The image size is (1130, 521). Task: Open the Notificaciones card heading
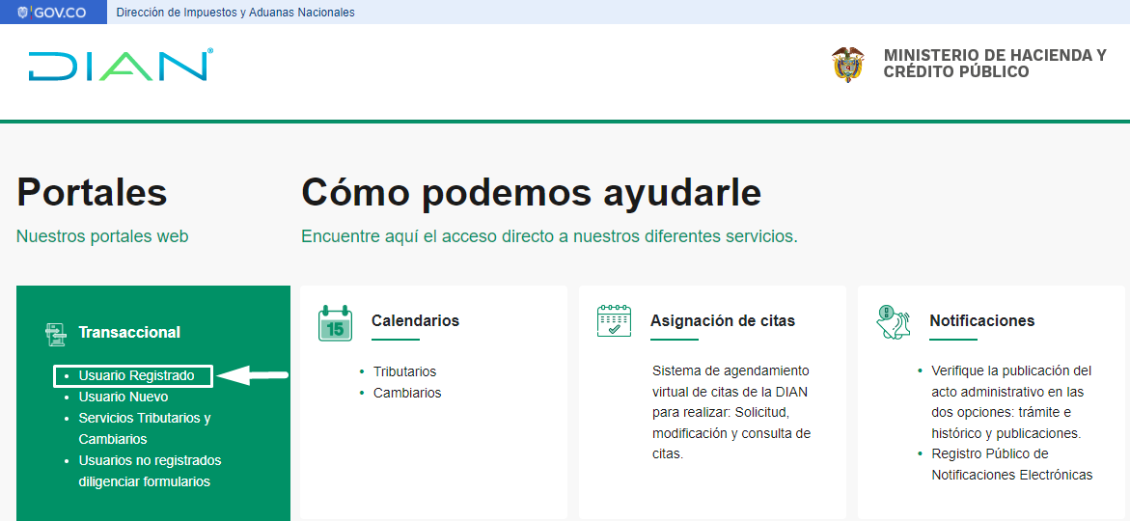coord(982,320)
